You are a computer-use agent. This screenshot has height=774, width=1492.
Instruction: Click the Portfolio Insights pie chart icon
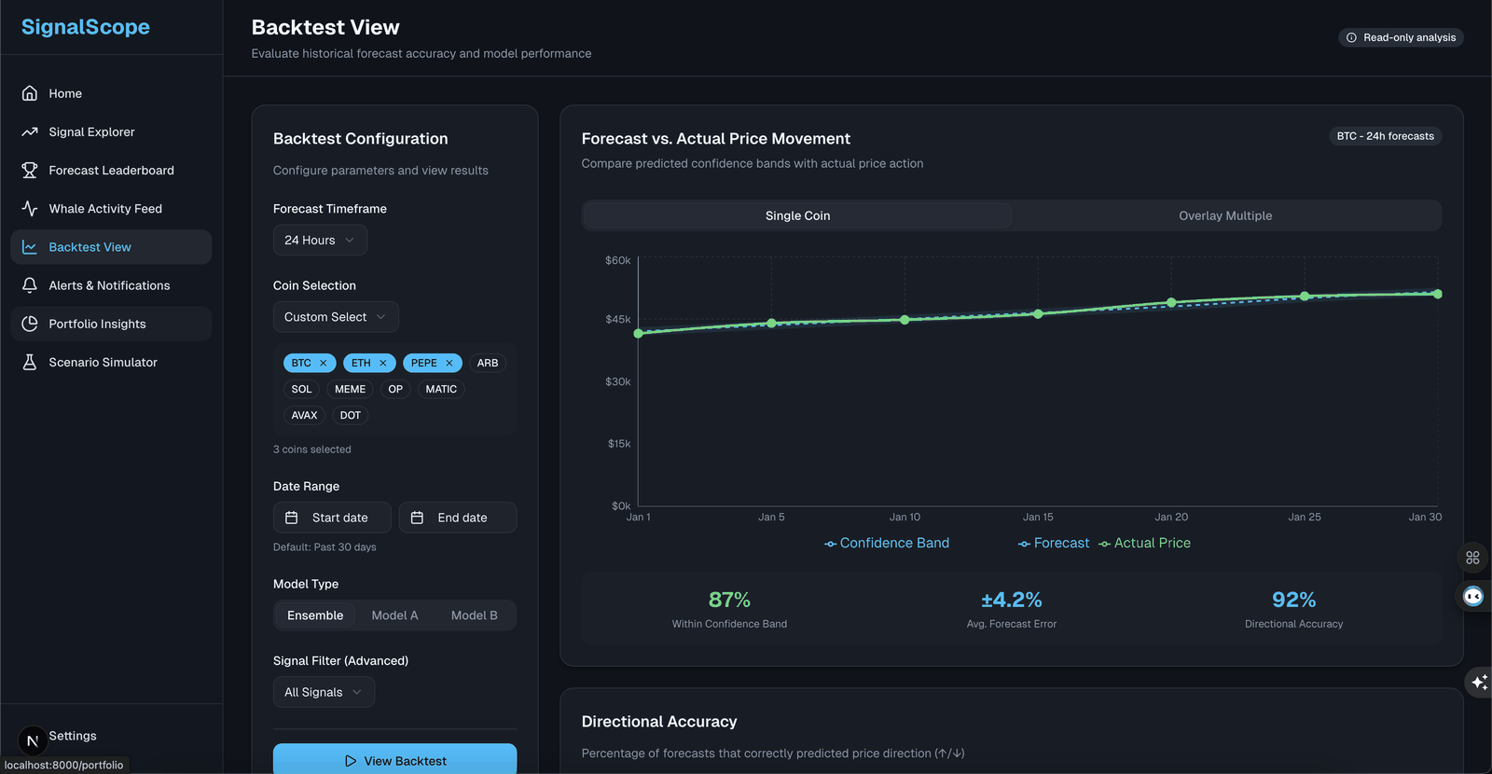click(30, 324)
